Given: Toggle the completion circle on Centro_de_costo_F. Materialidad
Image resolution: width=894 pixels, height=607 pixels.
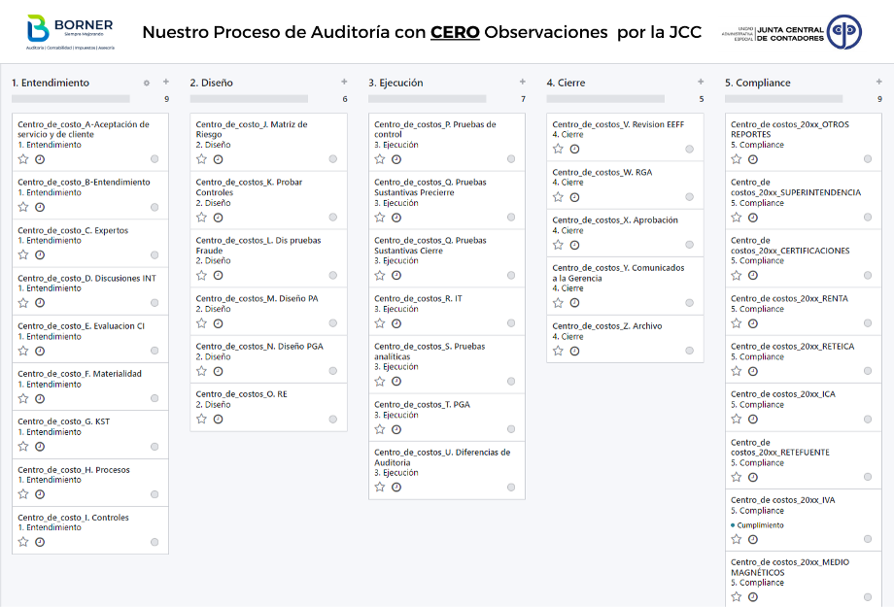Looking at the screenshot, I should pos(155,398).
